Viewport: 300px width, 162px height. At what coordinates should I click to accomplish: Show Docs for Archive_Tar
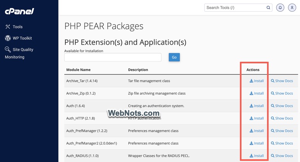(282, 81)
